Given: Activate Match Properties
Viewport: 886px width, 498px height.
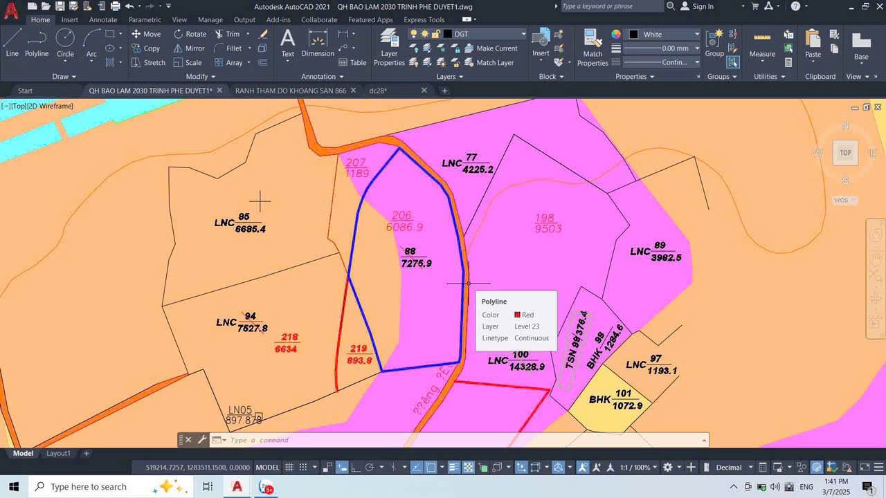Looking at the screenshot, I should (x=592, y=48).
